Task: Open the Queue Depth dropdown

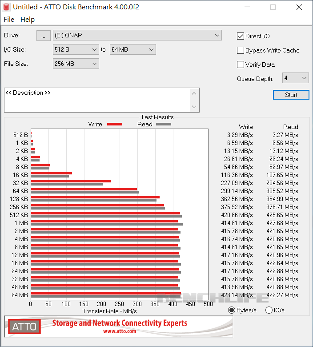Action: pyautogui.click(x=296, y=78)
